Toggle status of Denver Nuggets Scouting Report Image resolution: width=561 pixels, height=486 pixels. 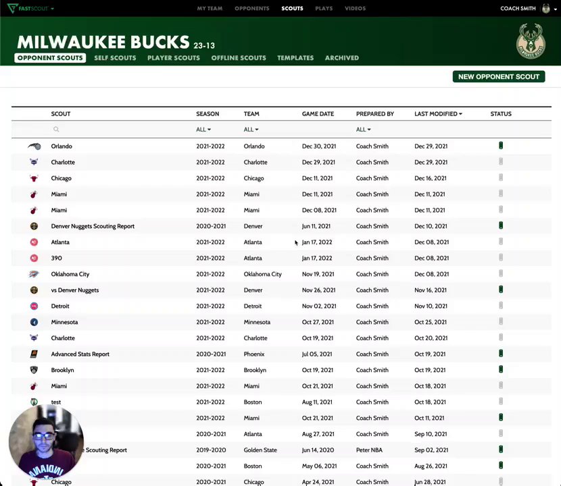[501, 225]
